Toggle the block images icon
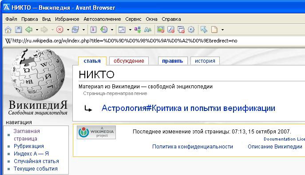 161,30
